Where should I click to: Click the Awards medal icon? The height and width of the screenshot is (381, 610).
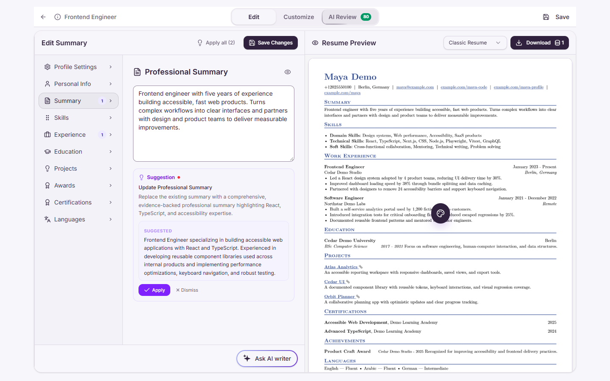(47, 185)
